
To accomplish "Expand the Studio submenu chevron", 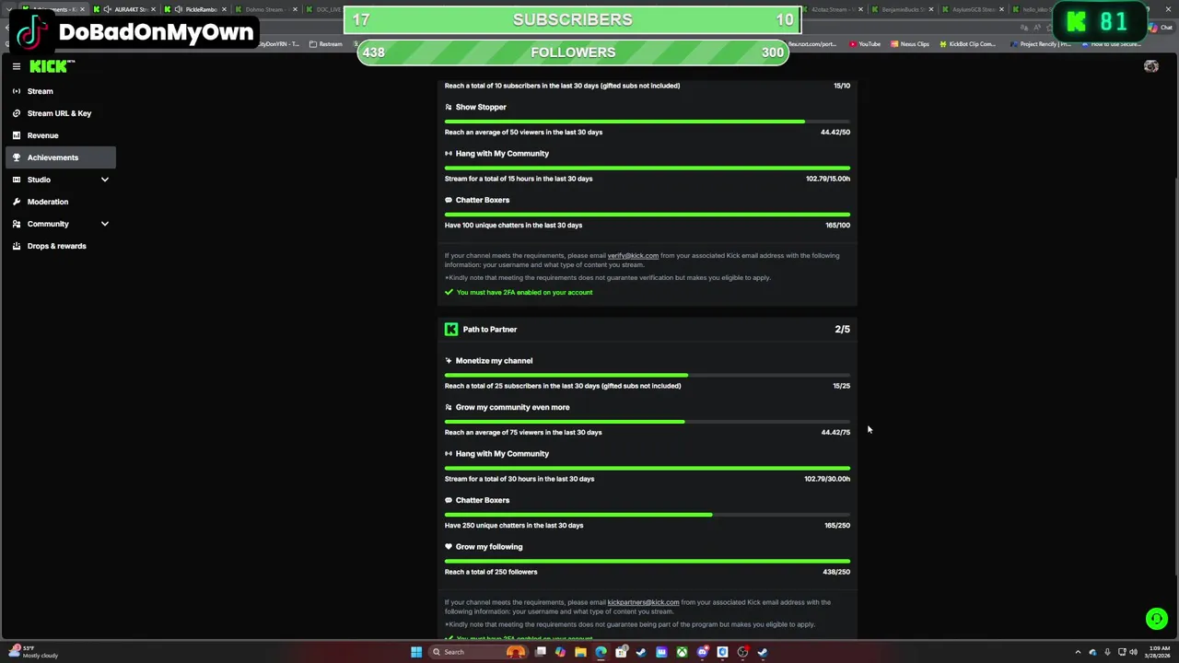I will click(104, 180).
